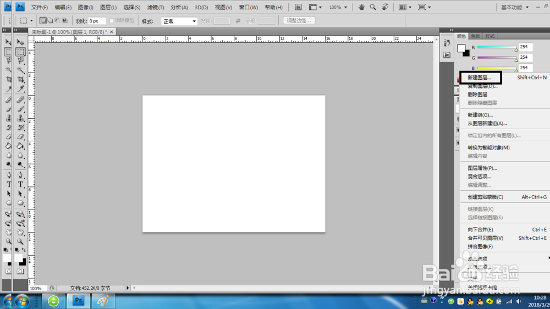This screenshot has width=550, height=309.
Task: Click the horizontal scrollbar left arrow
Action: [x=134, y=288]
